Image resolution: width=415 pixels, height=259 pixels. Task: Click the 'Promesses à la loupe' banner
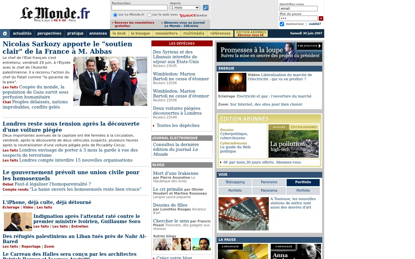pos(269,52)
